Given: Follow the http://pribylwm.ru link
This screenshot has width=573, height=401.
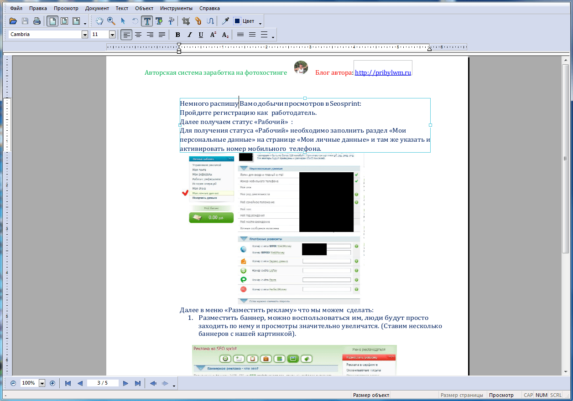Looking at the screenshot, I should 383,72.
